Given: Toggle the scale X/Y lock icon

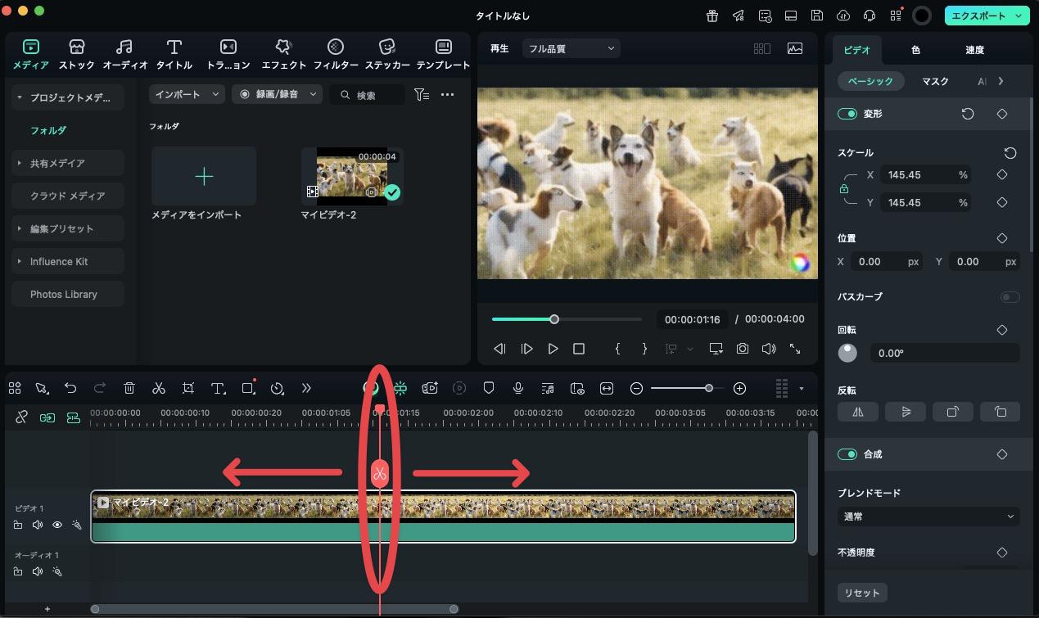Looking at the screenshot, I should pyautogui.click(x=844, y=189).
